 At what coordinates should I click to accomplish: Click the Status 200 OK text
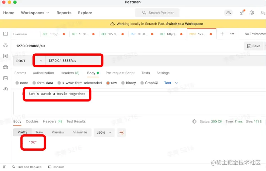click(x=211, y=121)
